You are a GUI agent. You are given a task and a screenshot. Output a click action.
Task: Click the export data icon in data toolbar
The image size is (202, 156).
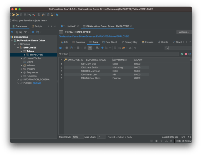(x=72, y=48)
